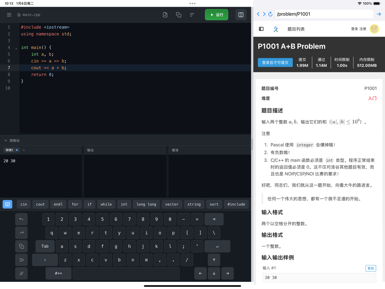385x289 pixels.
Task: Copy sample input with 复制 link
Action: [x=370, y=268]
